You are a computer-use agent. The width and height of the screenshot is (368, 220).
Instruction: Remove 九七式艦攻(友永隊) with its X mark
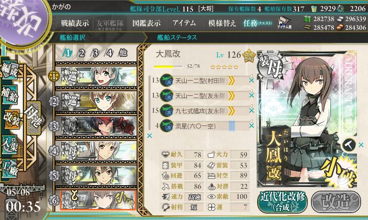pos(251,110)
